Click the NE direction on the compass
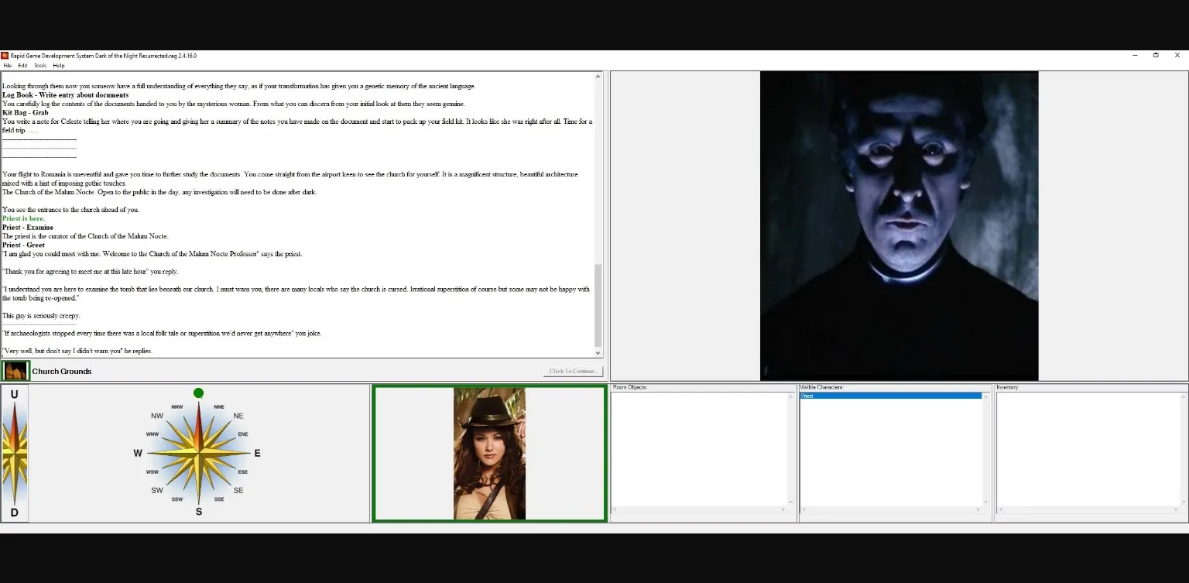Image resolution: width=1189 pixels, height=583 pixels. pos(238,416)
